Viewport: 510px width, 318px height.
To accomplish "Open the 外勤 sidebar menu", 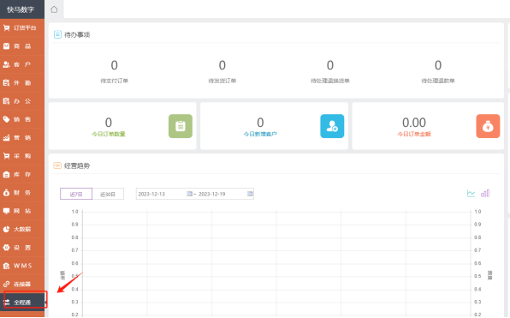I will [x=22, y=83].
